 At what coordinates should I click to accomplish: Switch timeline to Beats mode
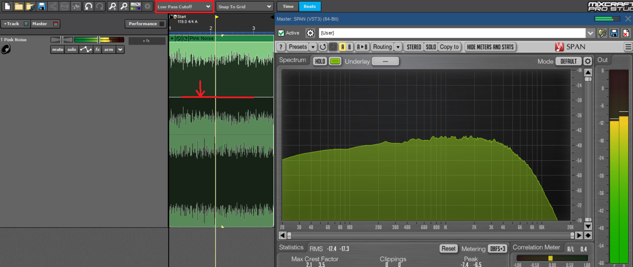click(310, 6)
